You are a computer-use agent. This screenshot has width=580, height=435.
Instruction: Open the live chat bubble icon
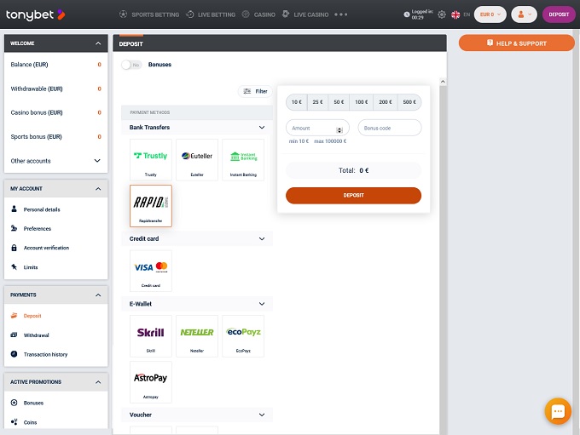[x=558, y=411]
